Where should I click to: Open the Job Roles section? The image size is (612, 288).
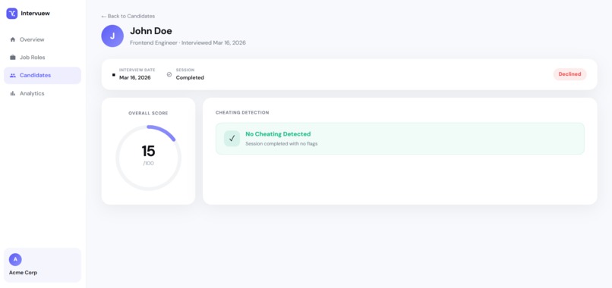pyautogui.click(x=43, y=58)
